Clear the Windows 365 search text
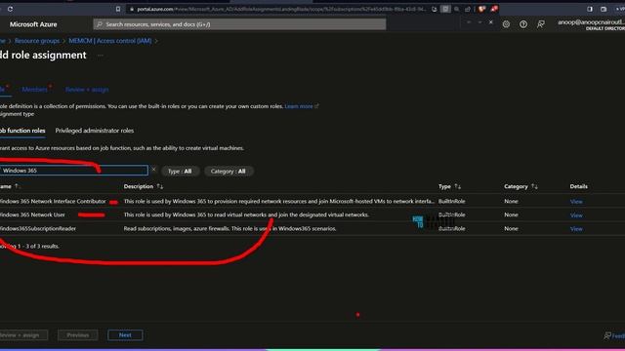Viewport: 625px width, 351px height. pyautogui.click(x=153, y=170)
